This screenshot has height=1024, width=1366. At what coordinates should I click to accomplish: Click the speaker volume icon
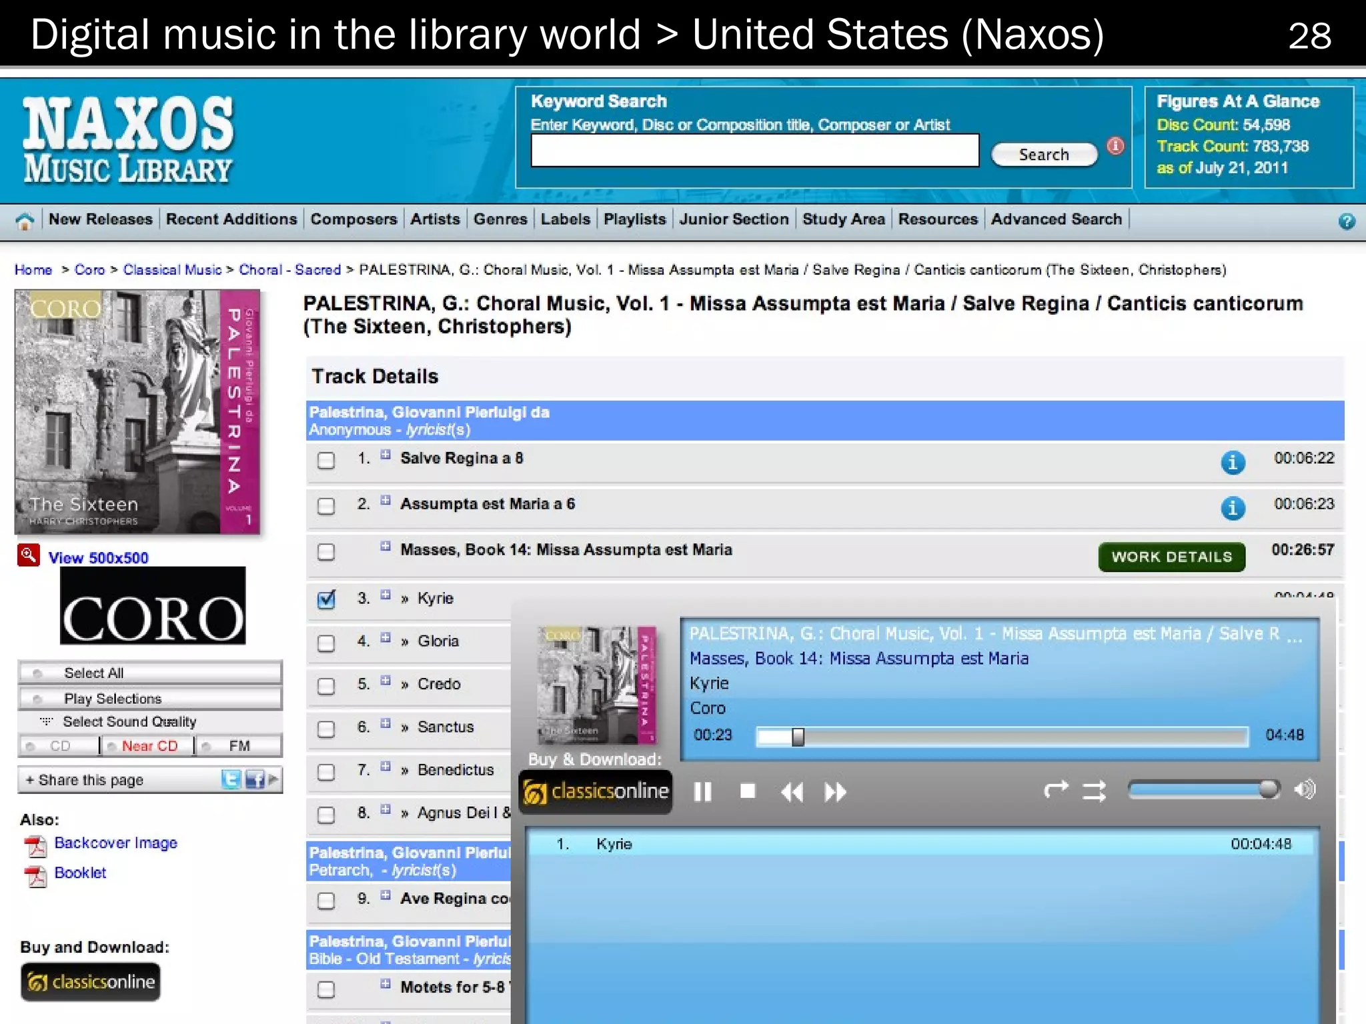1305,790
